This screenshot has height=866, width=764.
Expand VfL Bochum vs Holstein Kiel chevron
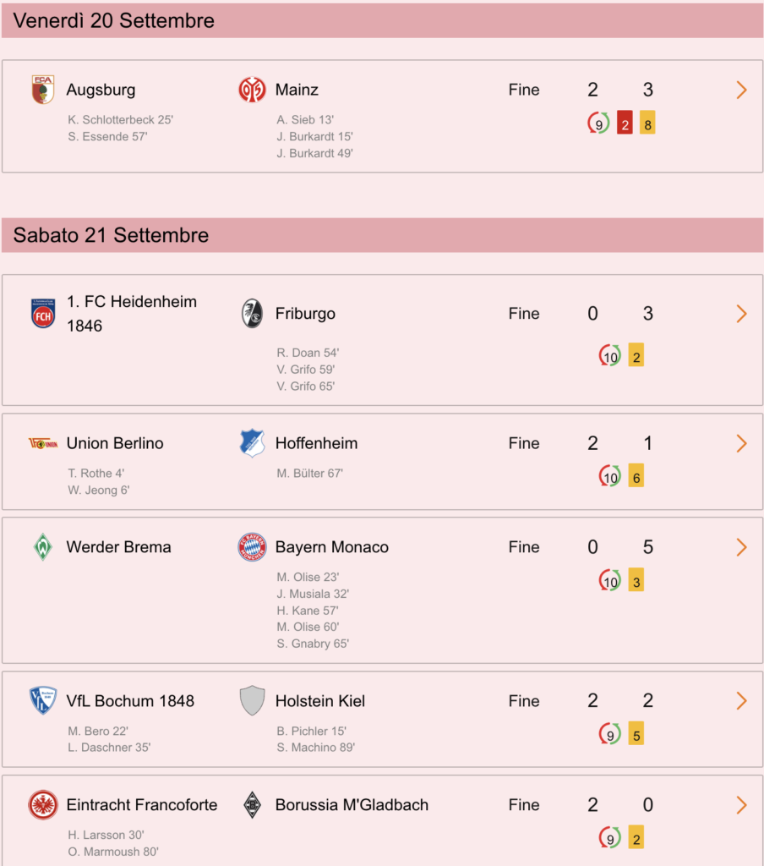coord(741,700)
